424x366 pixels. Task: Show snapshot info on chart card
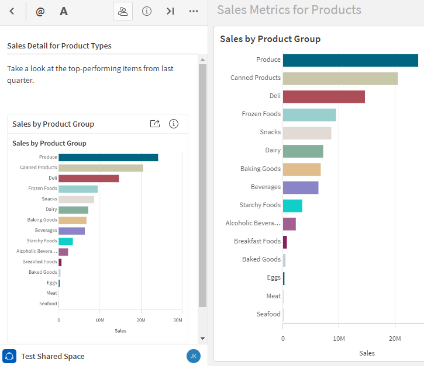tap(174, 124)
